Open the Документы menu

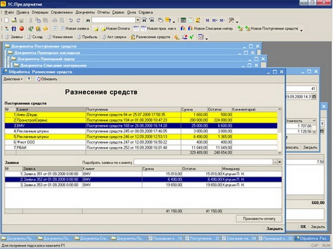[x=85, y=12]
